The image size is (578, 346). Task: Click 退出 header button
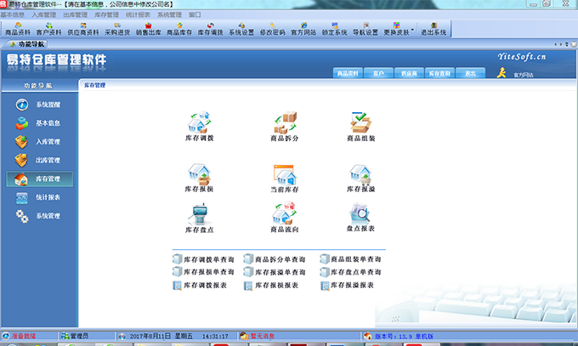point(470,73)
